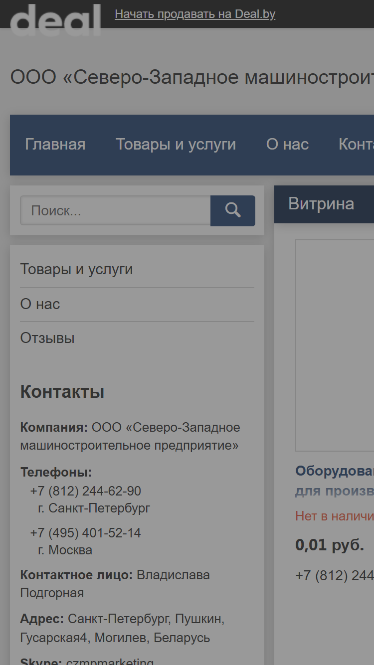Image resolution: width=374 pixels, height=665 pixels.
Task: Click 'г. Москва' city label
Action: pyautogui.click(x=65, y=550)
